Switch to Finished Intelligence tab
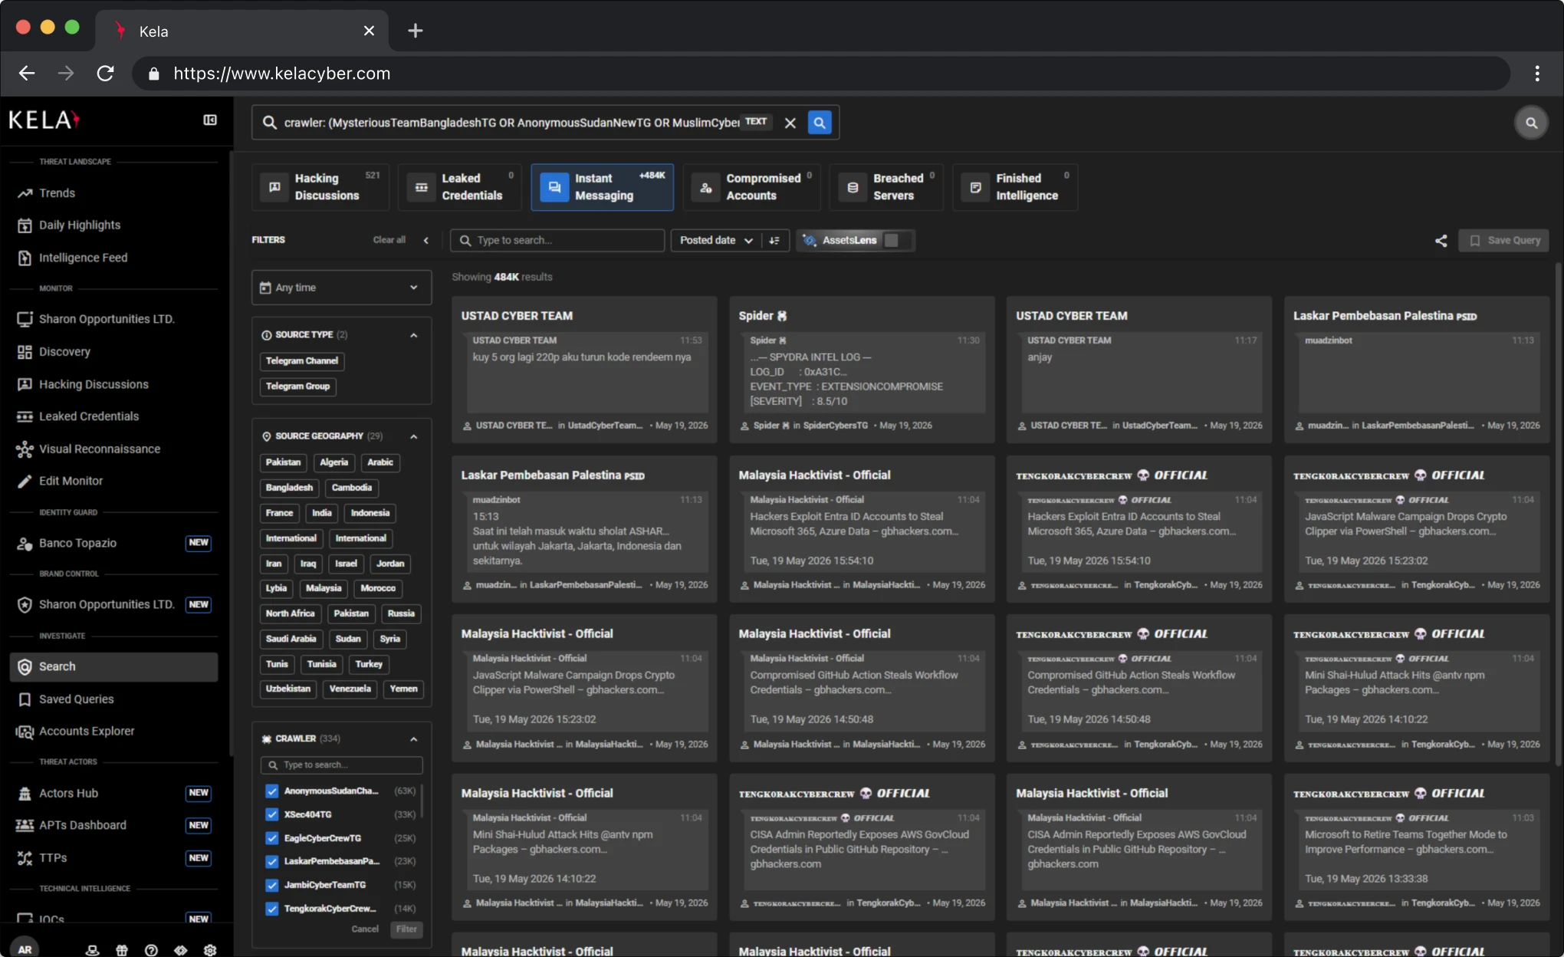1564x957 pixels. coord(1015,187)
